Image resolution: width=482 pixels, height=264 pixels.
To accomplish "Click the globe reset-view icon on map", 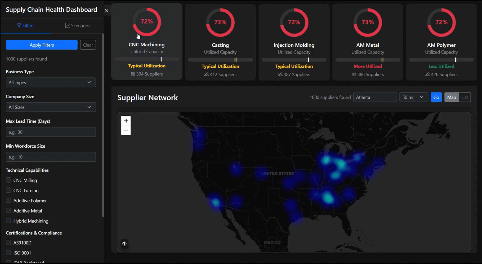I will [x=124, y=244].
